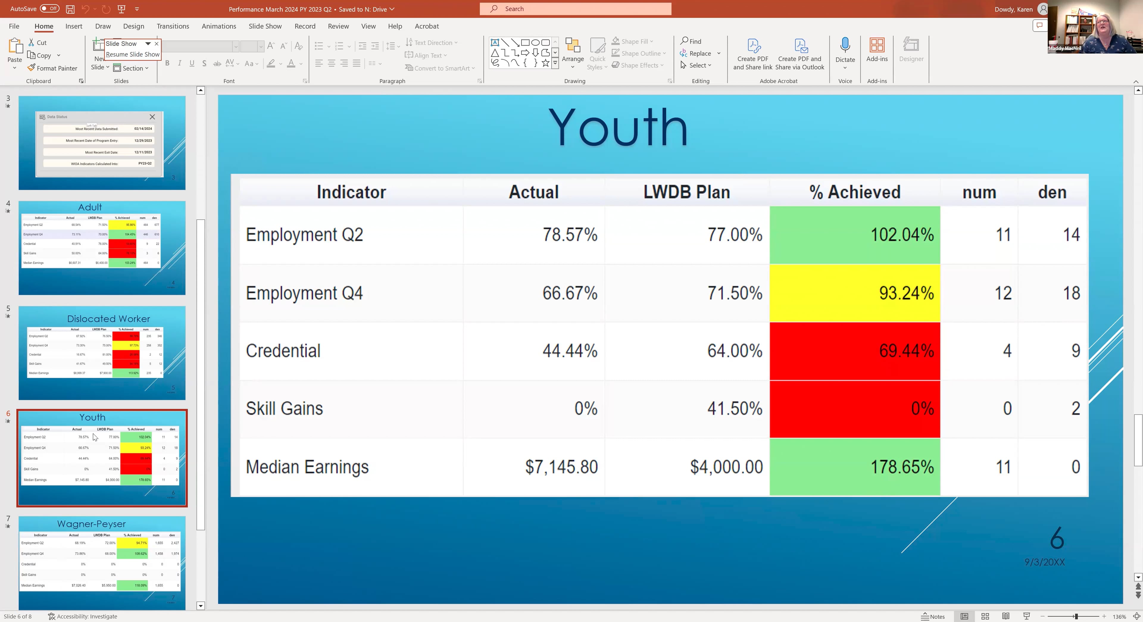Click the Find button

pyautogui.click(x=691, y=41)
